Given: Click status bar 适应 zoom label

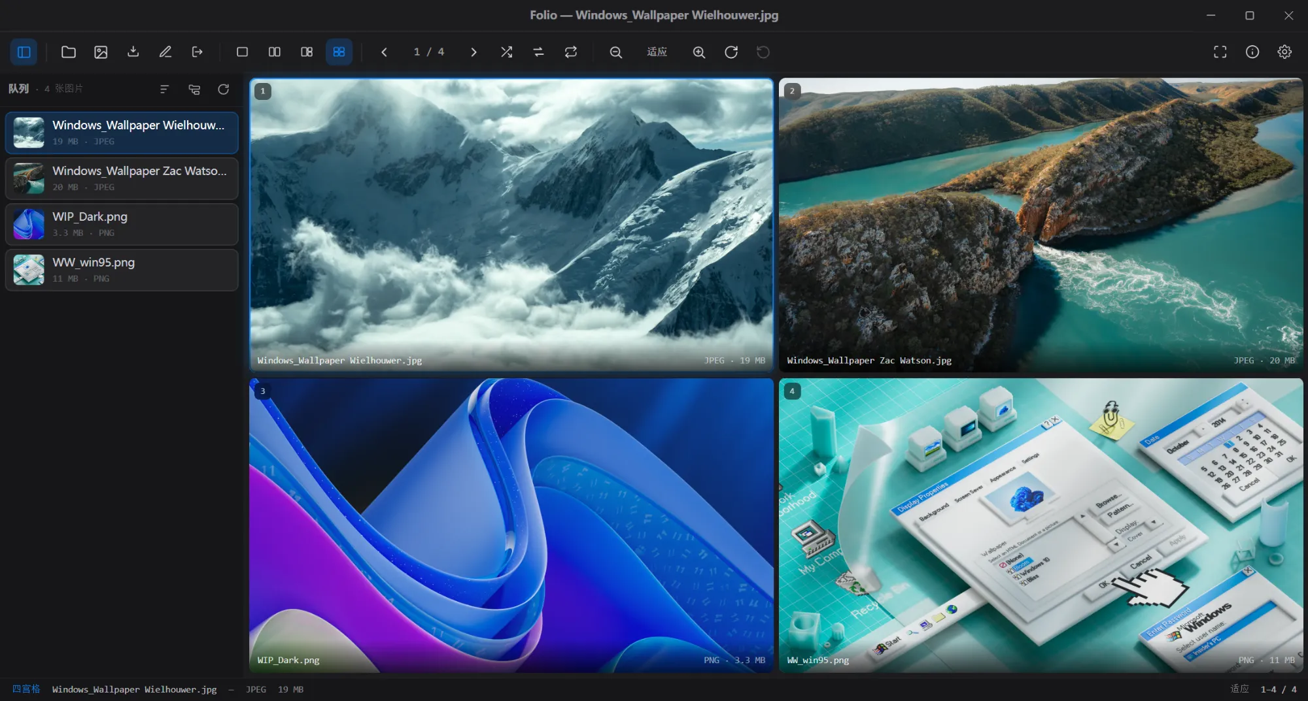Looking at the screenshot, I should (x=1239, y=689).
